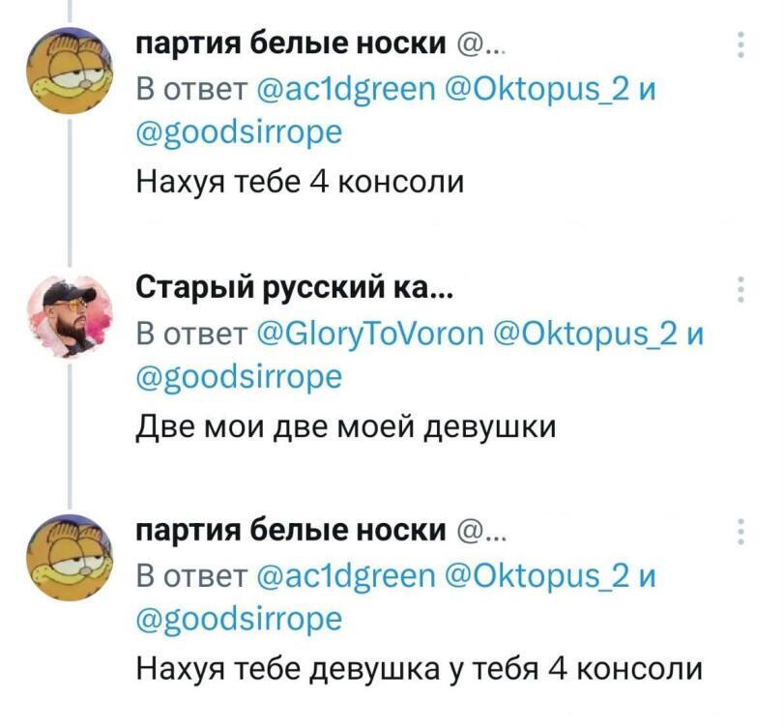Open tweet 'Нахуя тебе 4 консоли'
Image resolution: width=784 pixels, height=728 pixels.
click(300, 182)
